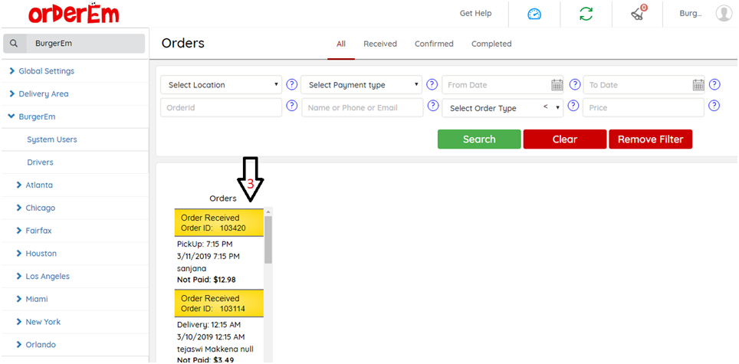Click the green refresh icon
Screen dimensions: 739x364
click(x=586, y=14)
